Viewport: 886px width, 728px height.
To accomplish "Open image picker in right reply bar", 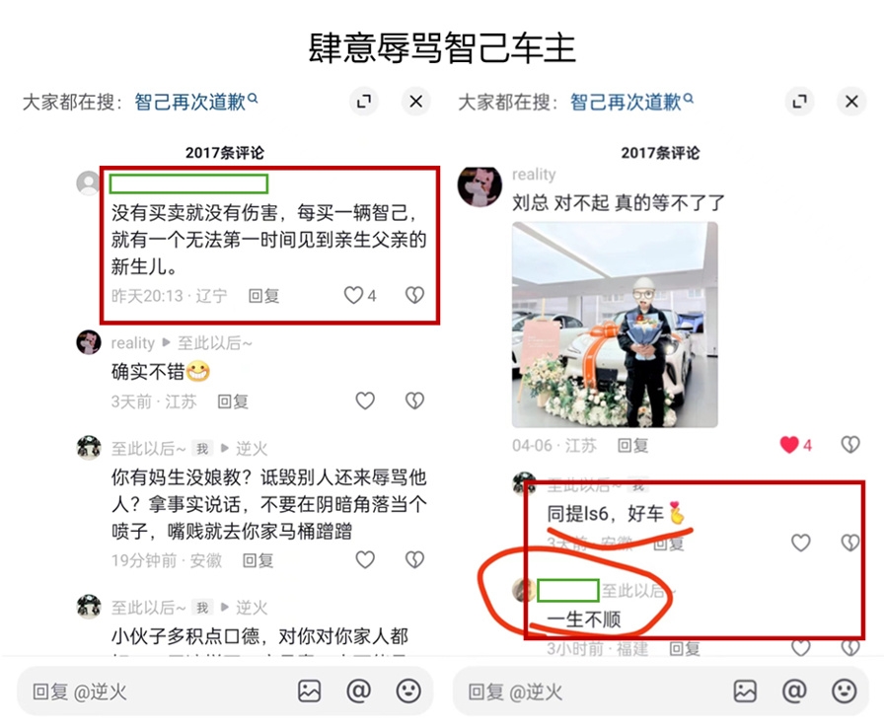I will coord(745,692).
